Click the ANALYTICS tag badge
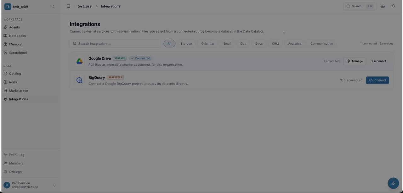This screenshot has height=193, width=403. [115, 78]
